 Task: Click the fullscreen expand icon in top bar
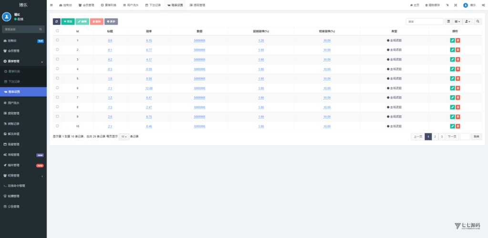pyautogui.click(x=455, y=5)
